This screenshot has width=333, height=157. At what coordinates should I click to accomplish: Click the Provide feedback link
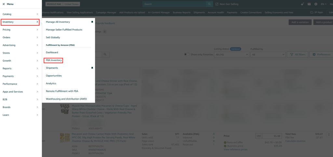click(x=105, y=23)
